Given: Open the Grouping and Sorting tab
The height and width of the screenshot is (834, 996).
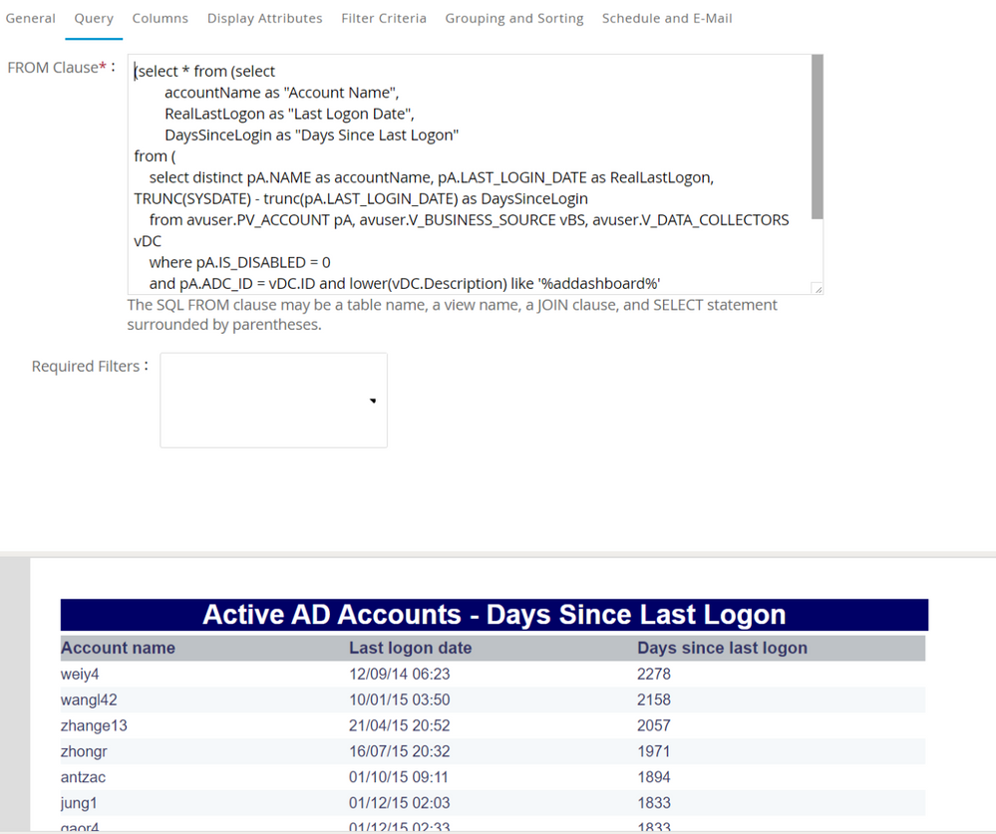Looking at the screenshot, I should click(x=514, y=18).
